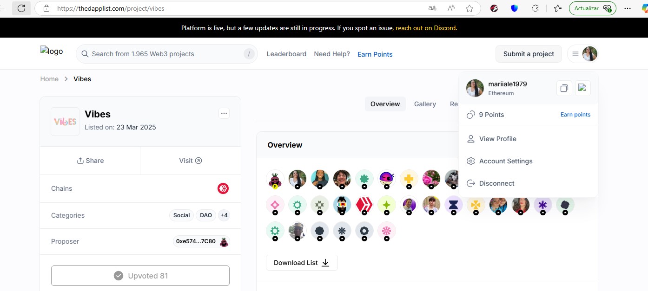Image resolution: width=648 pixels, height=291 pixels.
Task: Click the '9 Points' balance text
Action: pyautogui.click(x=491, y=115)
